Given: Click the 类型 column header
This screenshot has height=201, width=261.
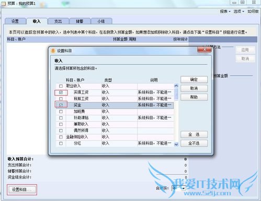Looking at the screenshot, I should [108, 80].
